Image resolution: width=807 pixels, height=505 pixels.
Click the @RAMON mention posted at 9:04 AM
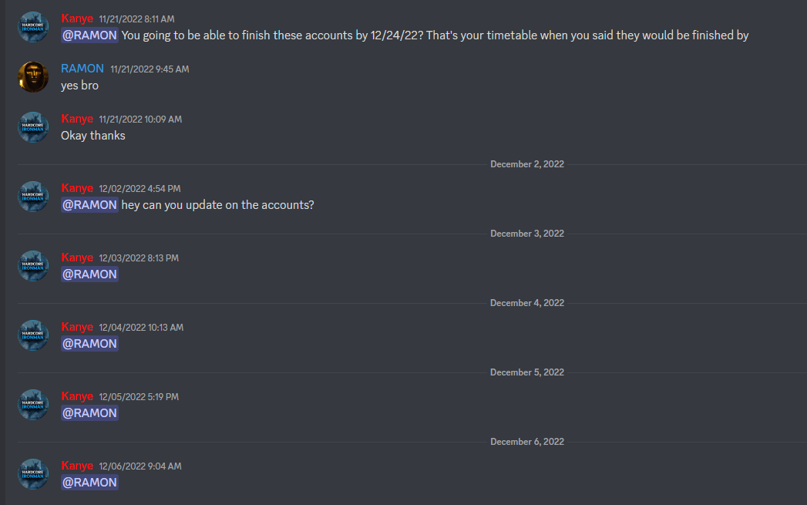coord(89,483)
